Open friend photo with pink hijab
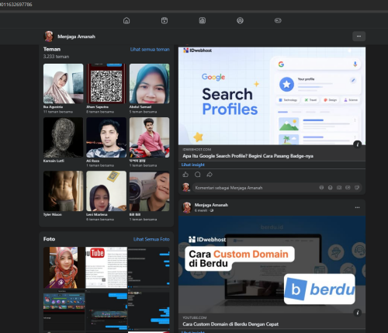Image resolution: width=388 pixels, height=333 pixels. 64,84
